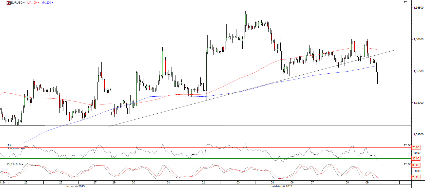425x188 pixels.
Task: Select date 27 on time axis
Action: pos(95,182)
